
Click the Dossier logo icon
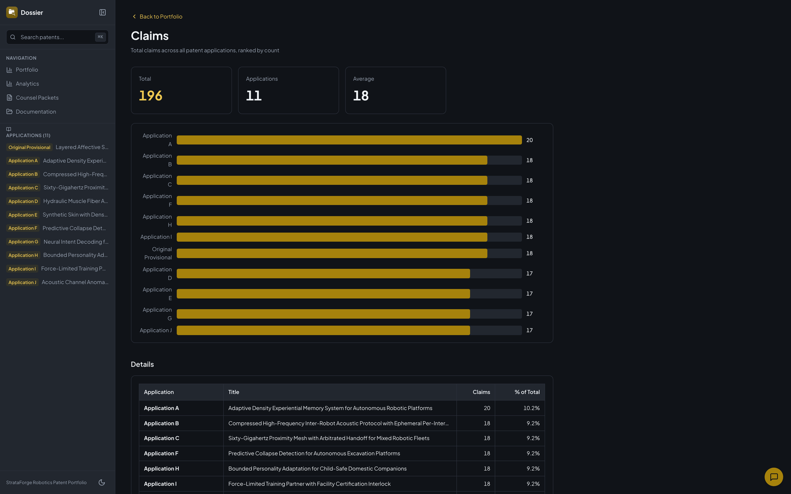point(12,12)
